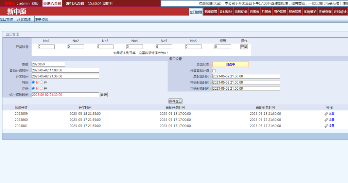This screenshot has height=183, width=348.
Task: Go to the 在线统计 tab
Action: [340, 12]
